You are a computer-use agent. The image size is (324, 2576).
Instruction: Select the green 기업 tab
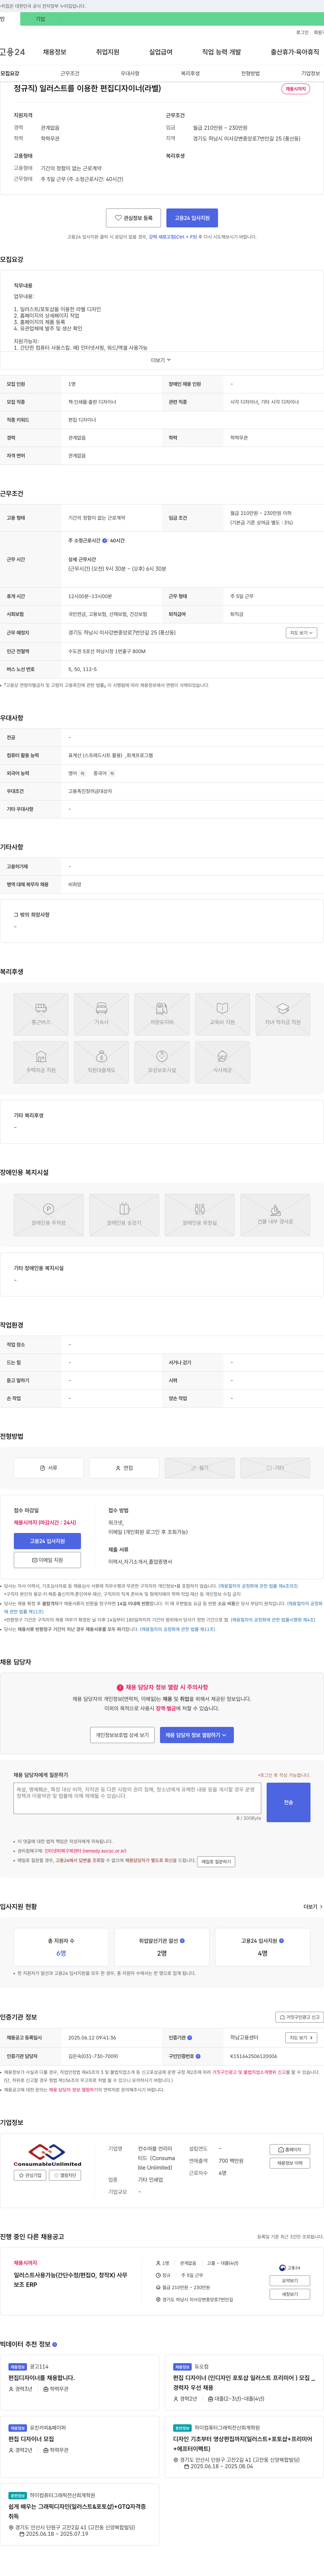coord(40,19)
